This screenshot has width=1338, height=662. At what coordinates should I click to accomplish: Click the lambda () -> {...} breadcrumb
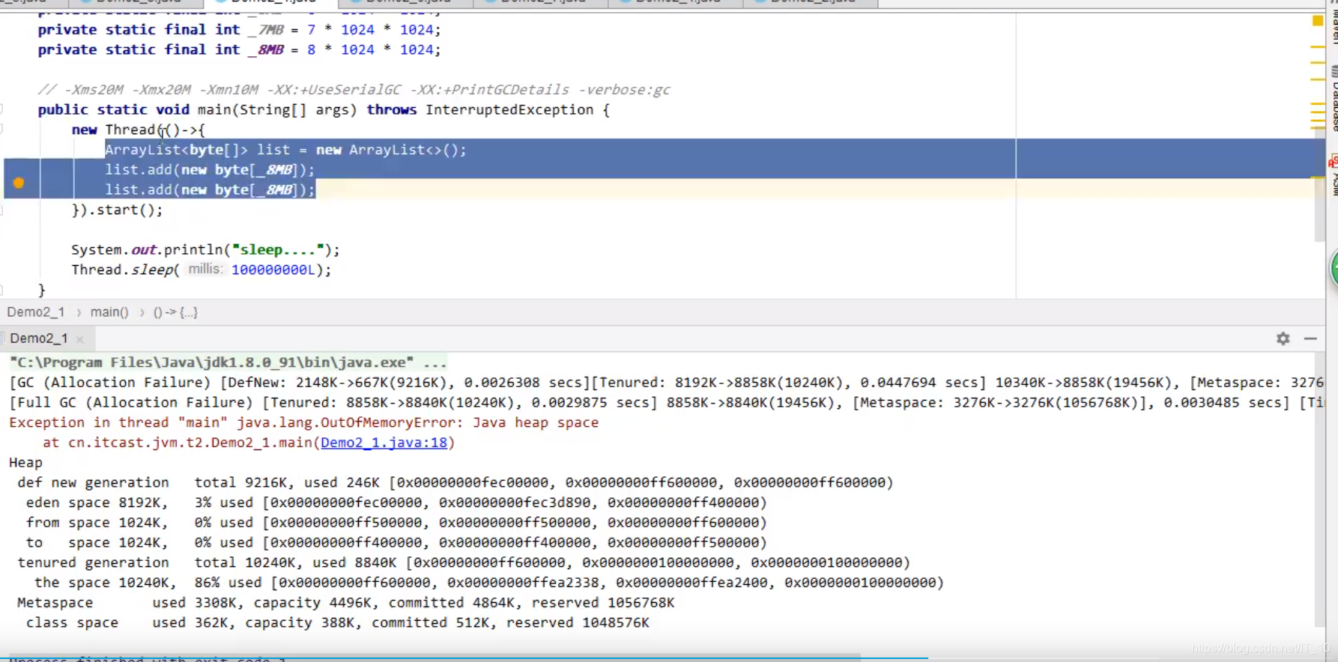[175, 312]
